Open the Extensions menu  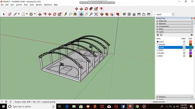pyautogui.click(x=48, y=5)
